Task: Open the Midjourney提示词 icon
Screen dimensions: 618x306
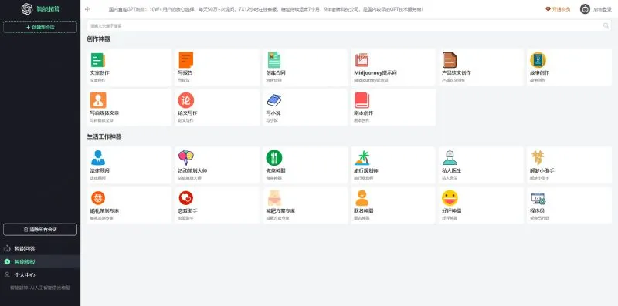Action: point(362,60)
